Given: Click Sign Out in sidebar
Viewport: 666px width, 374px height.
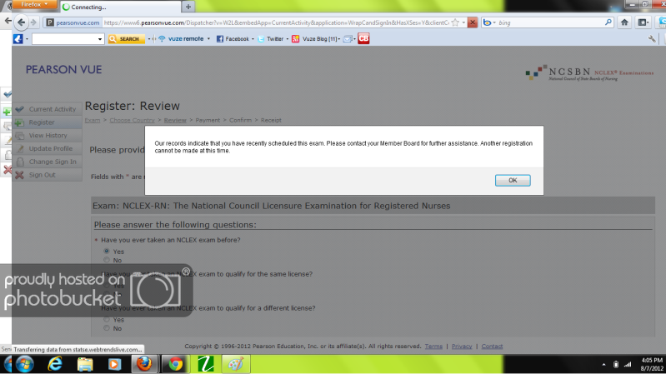Looking at the screenshot, I should coord(48,175).
